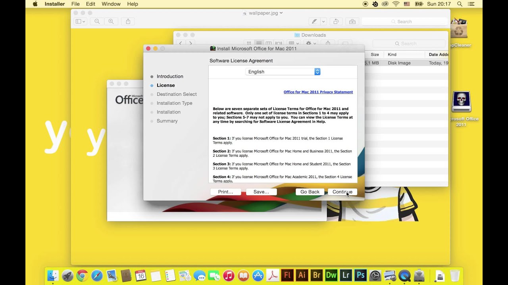
Task: Click zoom out magnifier in Preview toolbar
Action: tap(97, 21)
